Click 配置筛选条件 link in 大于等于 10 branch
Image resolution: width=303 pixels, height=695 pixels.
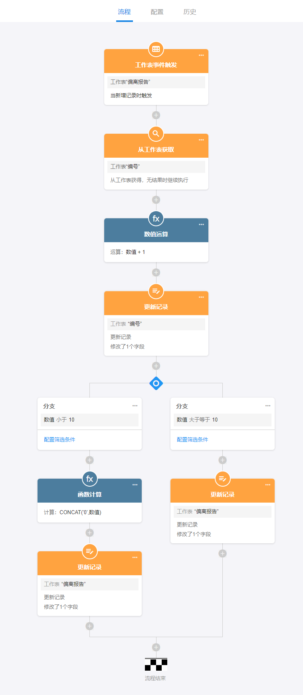coord(192,440)
